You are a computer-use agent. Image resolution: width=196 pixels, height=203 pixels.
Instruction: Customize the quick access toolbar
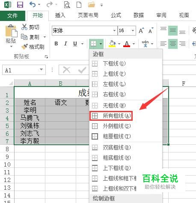pos(101,5)
